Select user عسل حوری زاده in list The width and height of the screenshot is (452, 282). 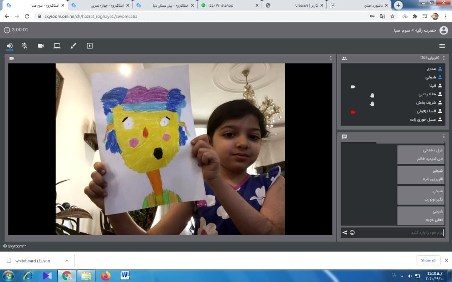(423, 119)
